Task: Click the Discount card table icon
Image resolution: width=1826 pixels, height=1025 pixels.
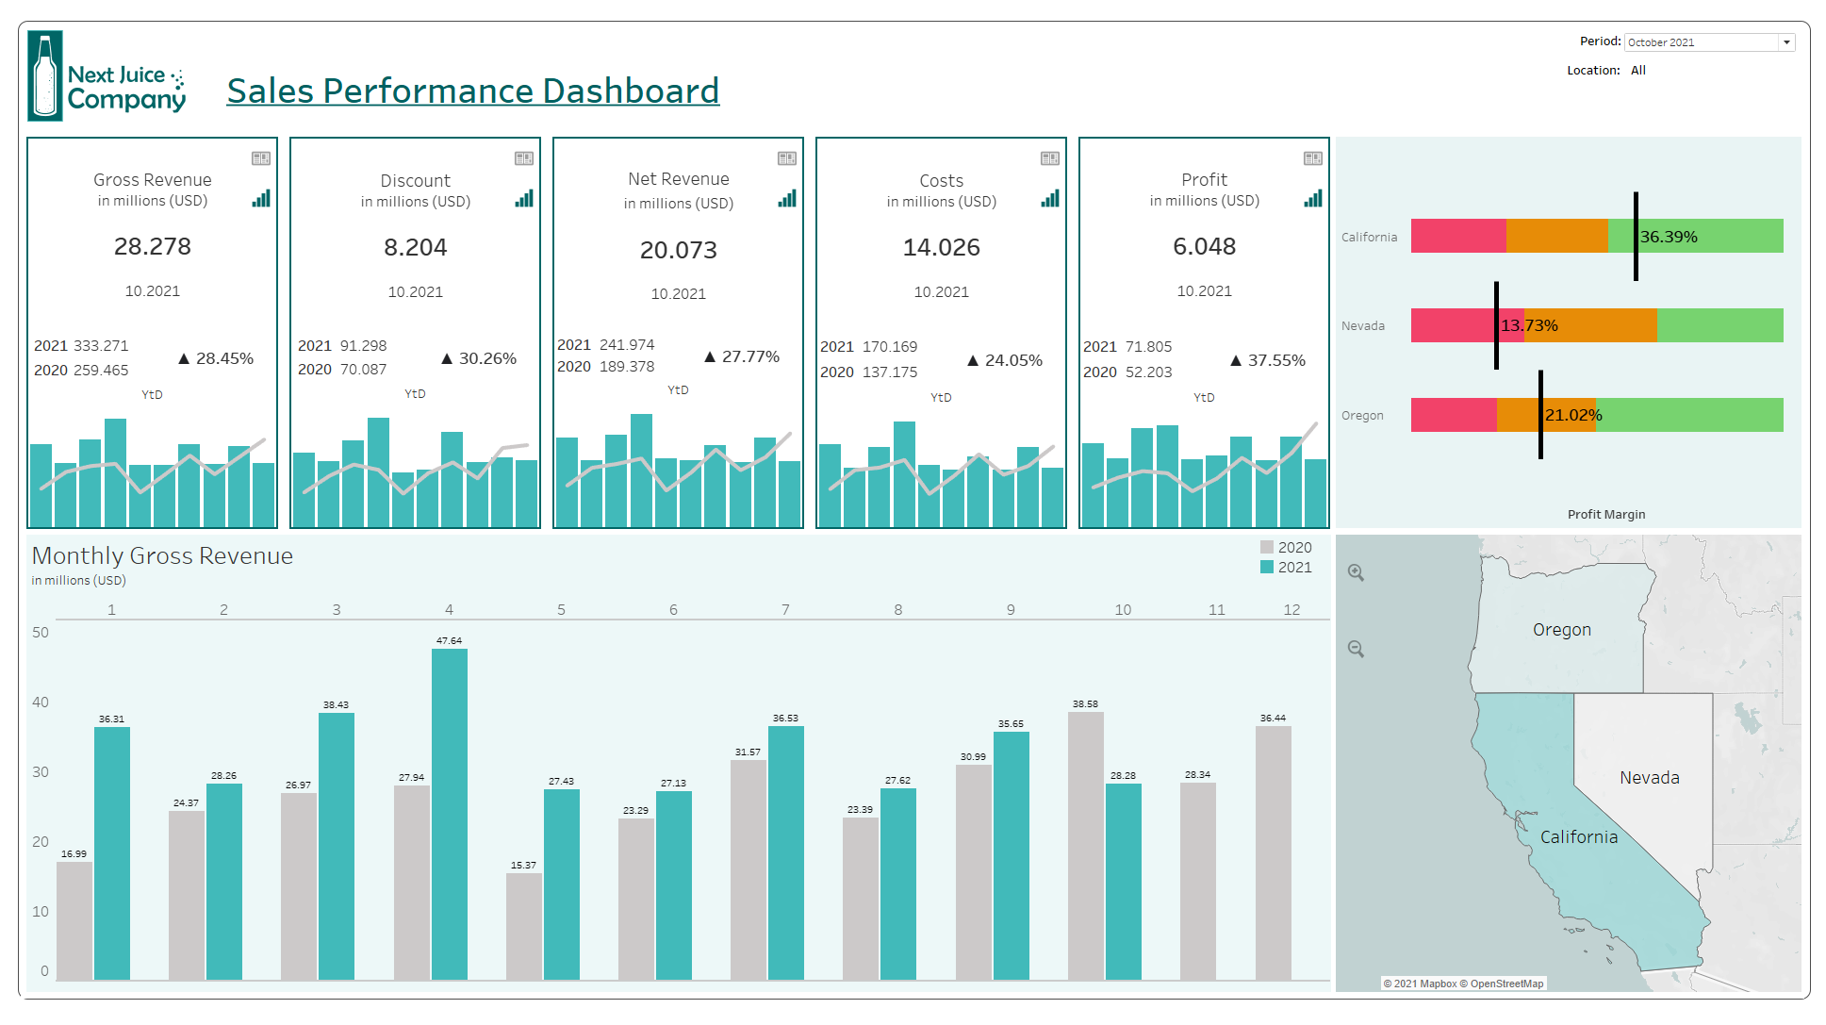Action: pos(524,158)
